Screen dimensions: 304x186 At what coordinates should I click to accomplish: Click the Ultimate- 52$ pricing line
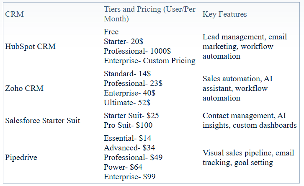[127, 103]
